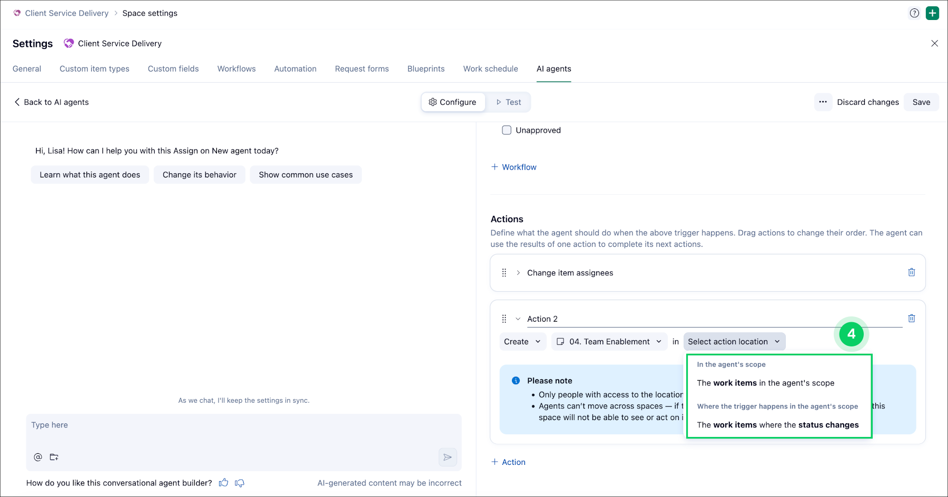Click Change its behavior suggestion

[200, 175]
